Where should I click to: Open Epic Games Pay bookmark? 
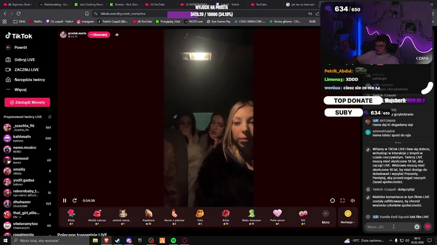coord(218,21)
